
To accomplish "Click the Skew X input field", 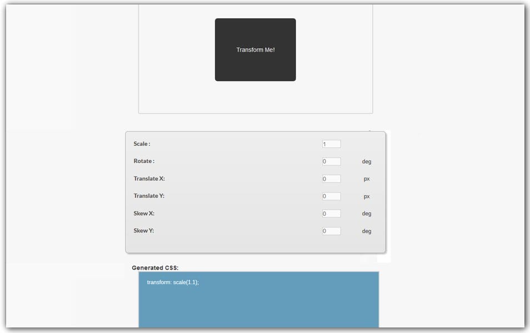I will pyautogui.click(x=331, y=213).
